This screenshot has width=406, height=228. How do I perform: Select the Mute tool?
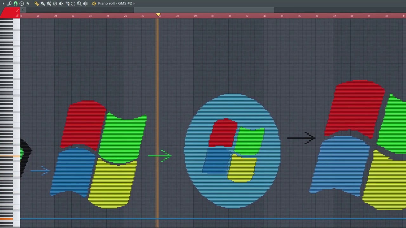tap(61, 3)
